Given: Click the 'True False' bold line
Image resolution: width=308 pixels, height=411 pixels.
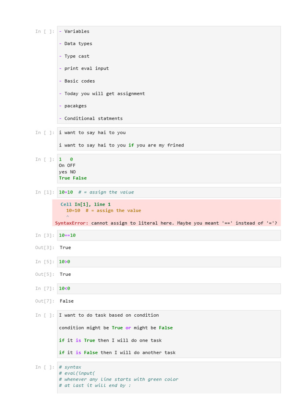Looking at the screenshot, I should 73,178.
